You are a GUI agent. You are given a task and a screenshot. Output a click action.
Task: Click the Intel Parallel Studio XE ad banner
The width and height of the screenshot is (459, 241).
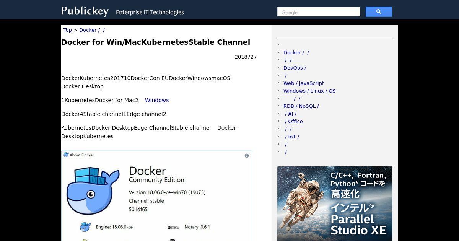click(x=335, y=204)
